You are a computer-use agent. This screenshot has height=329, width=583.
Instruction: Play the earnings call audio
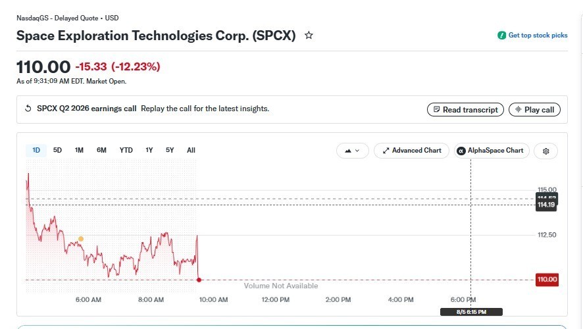point(534,110)
